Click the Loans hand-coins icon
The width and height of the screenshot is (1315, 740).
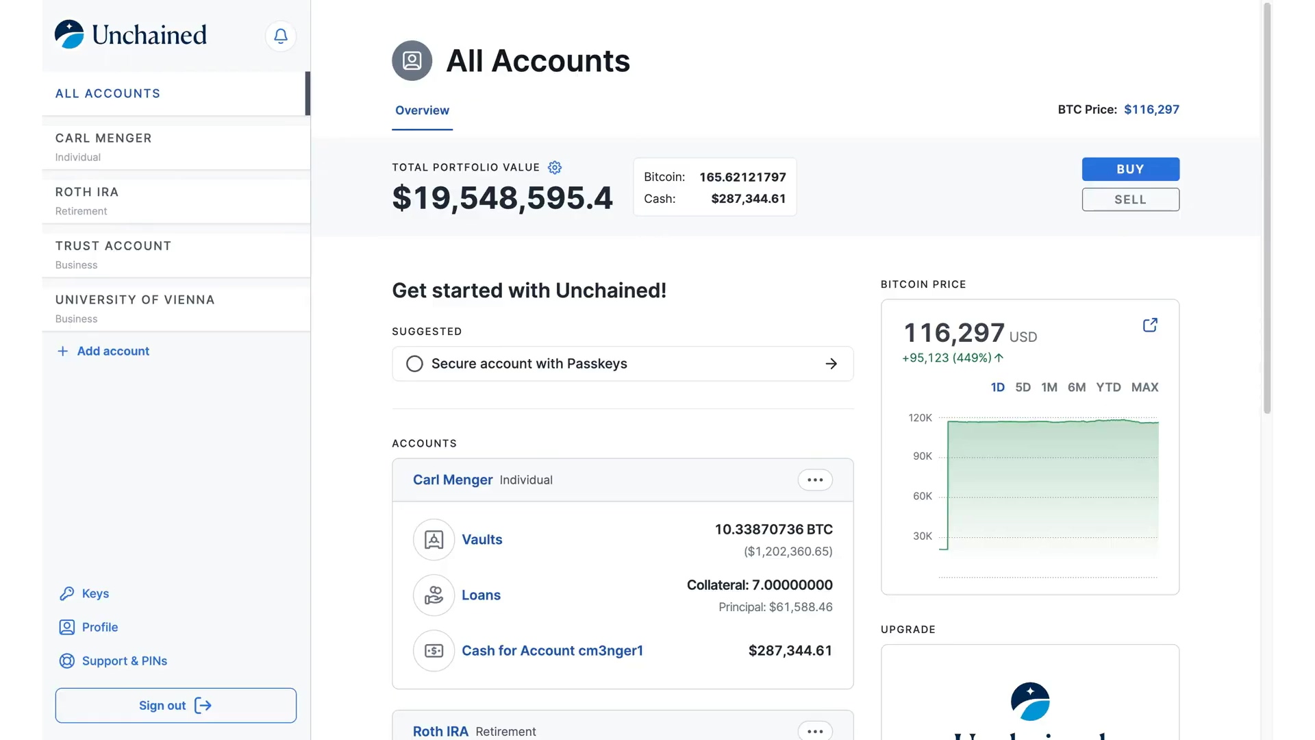tap(434, 595)
